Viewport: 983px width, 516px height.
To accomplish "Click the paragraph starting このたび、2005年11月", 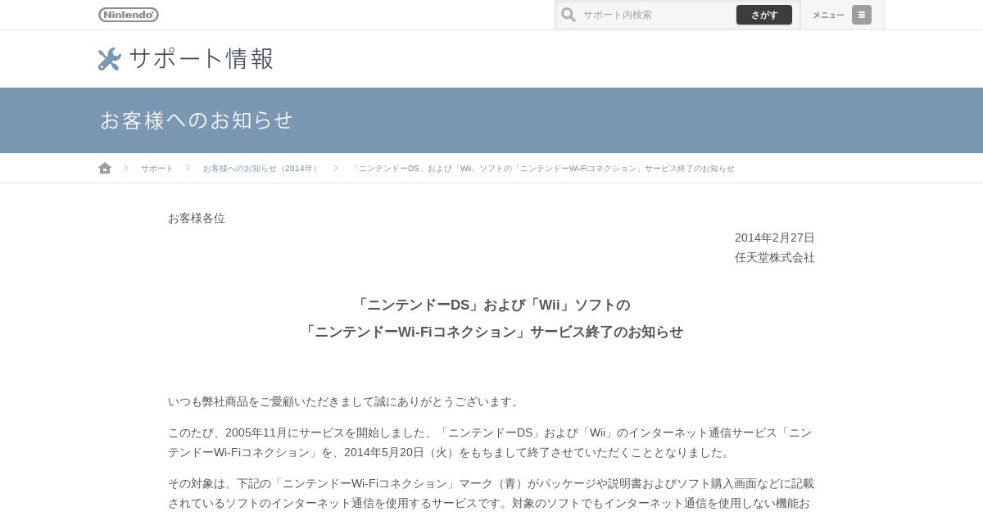I will 491,442.
